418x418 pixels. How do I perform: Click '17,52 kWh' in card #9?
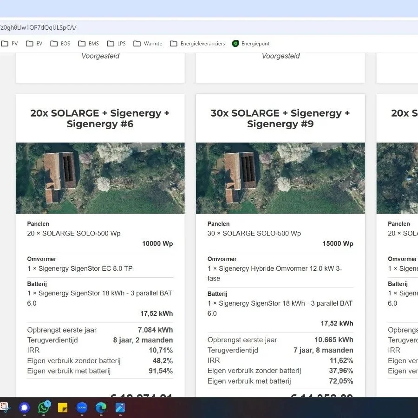coord(337,323)
